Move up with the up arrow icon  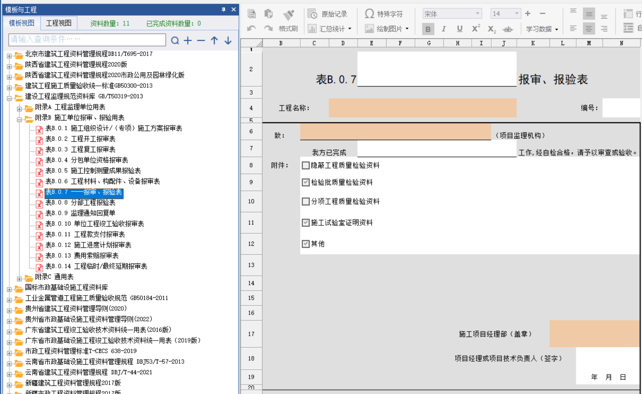click(214, 40)
